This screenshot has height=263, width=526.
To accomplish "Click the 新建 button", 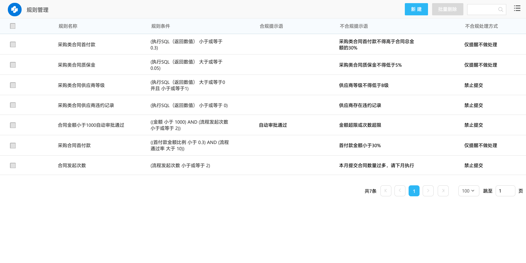I will click(x=416, y=9).
